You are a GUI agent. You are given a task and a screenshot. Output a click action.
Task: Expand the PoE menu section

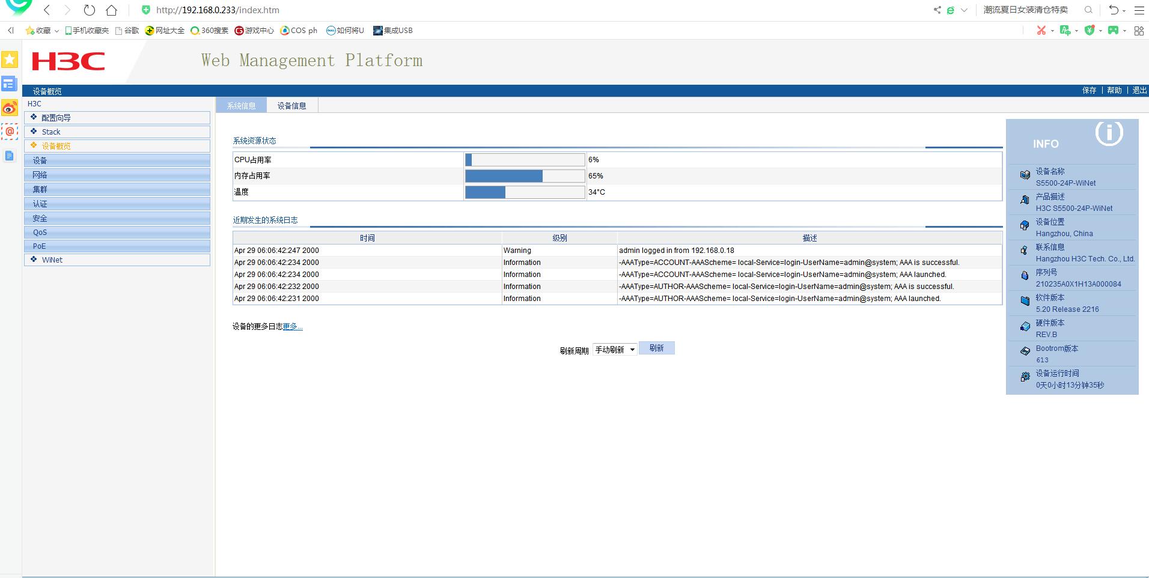(117, 246)
